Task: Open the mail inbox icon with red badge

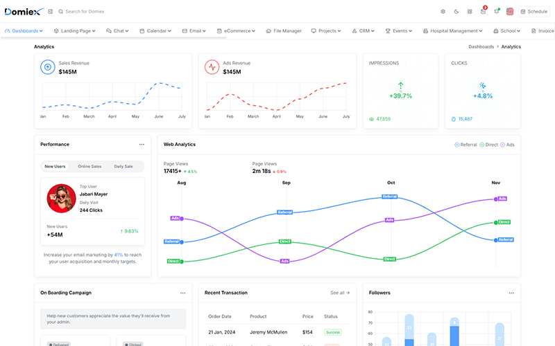Action: point(483,11)
